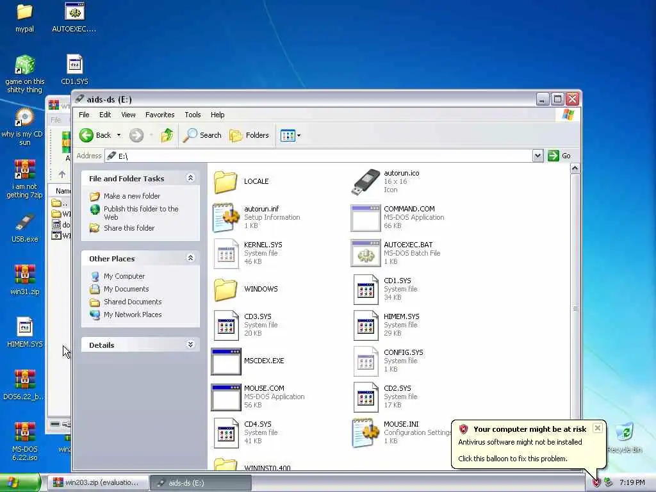Click the Forward navigation arrow
This screenshot has width=656, height=492.
click(x=136, y=135)
